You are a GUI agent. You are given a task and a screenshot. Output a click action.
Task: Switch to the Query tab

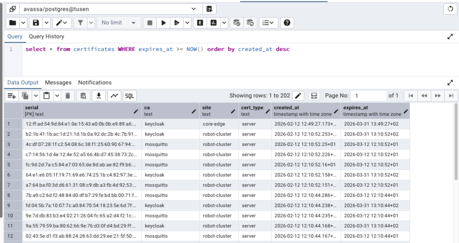click(x=15, y=37)
